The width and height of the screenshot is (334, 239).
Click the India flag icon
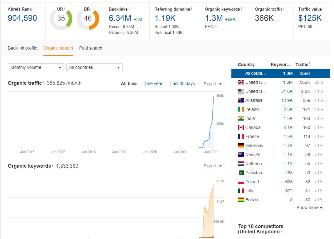pos(241,118)
